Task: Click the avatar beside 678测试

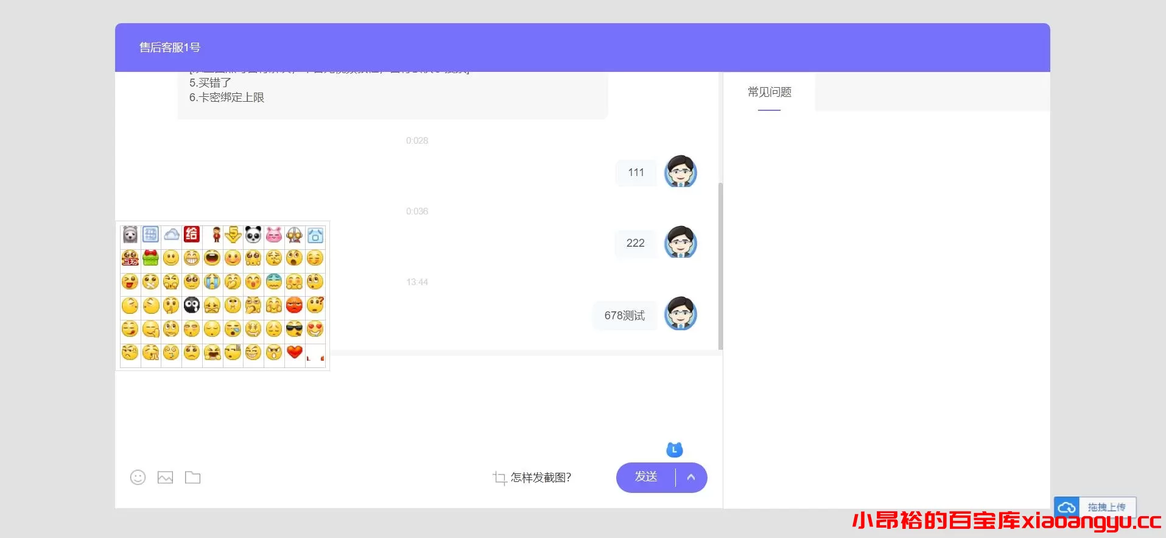Action: click(681, 314)
